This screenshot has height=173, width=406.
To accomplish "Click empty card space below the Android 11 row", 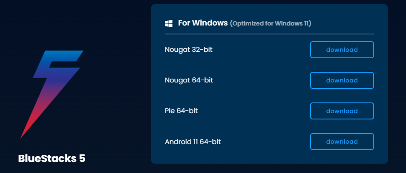I will pyautogui.click(x=269, y=157).
